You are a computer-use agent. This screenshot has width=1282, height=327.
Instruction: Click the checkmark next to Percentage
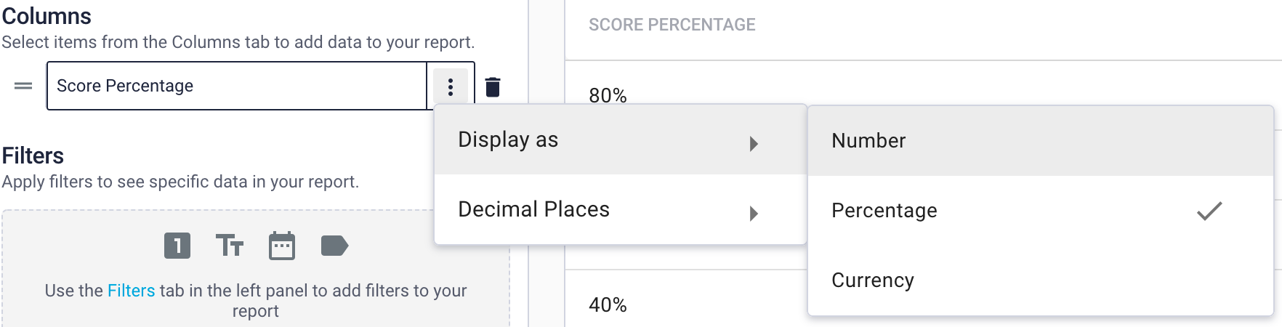1209,211
